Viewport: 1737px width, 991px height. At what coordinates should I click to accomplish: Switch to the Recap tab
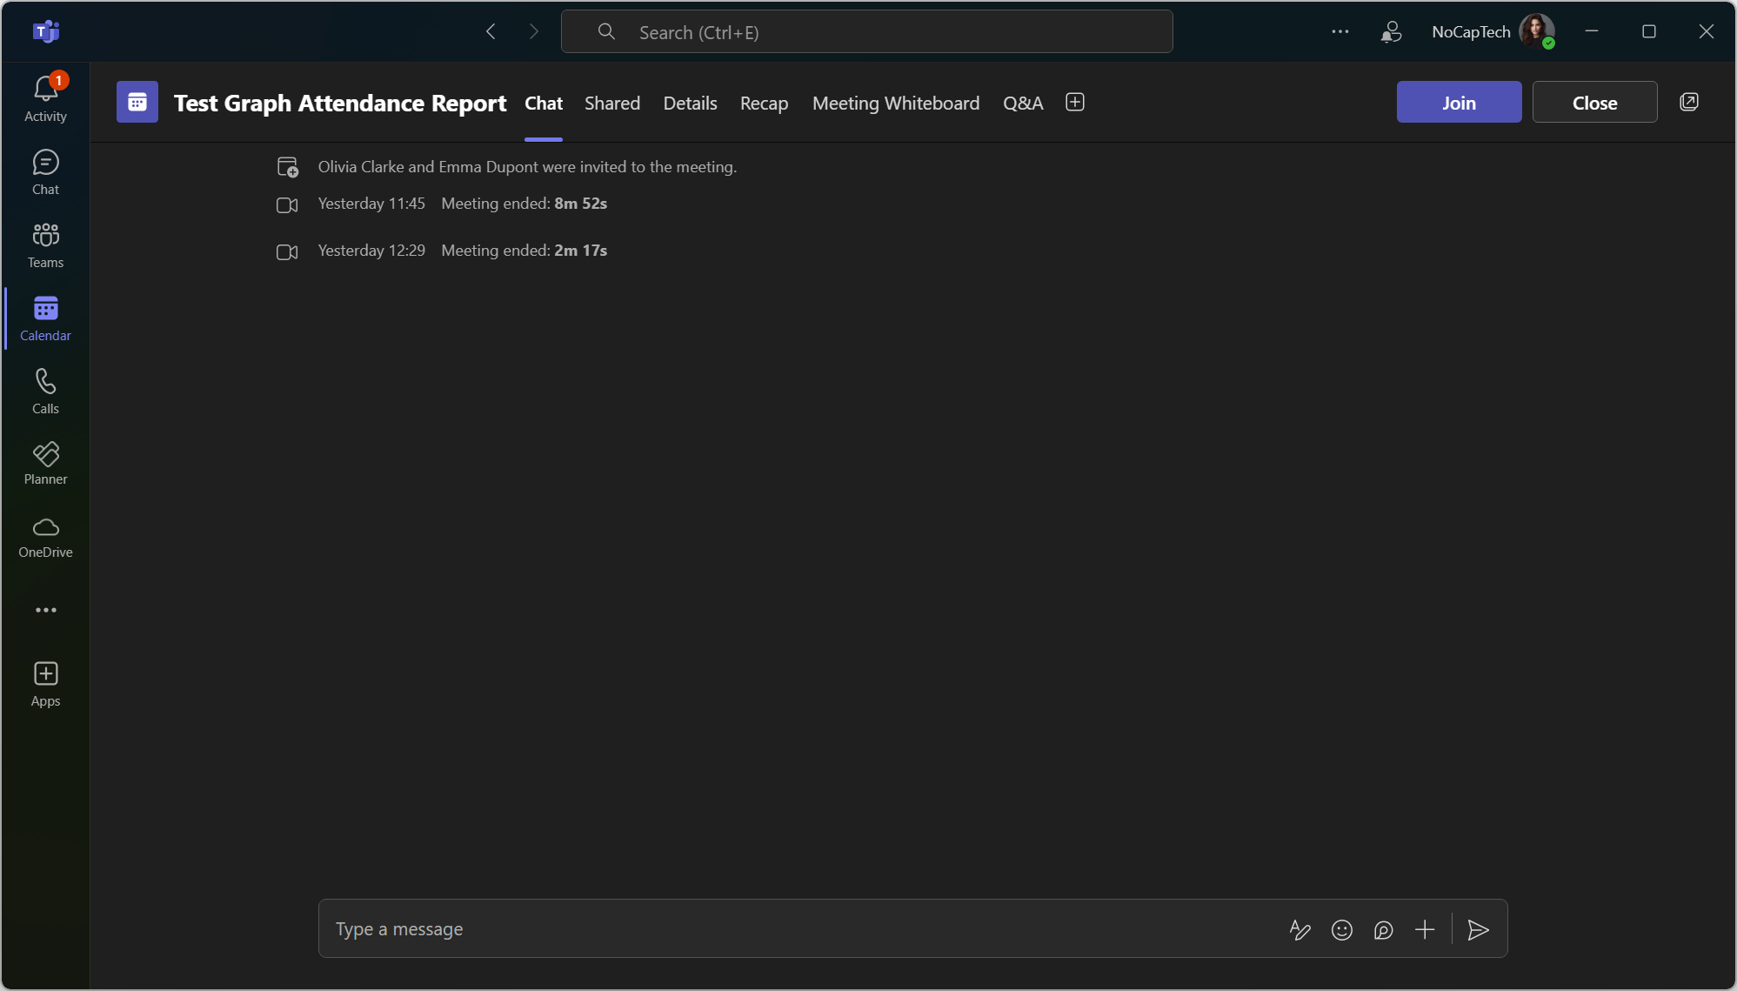(x=764, y=102)
